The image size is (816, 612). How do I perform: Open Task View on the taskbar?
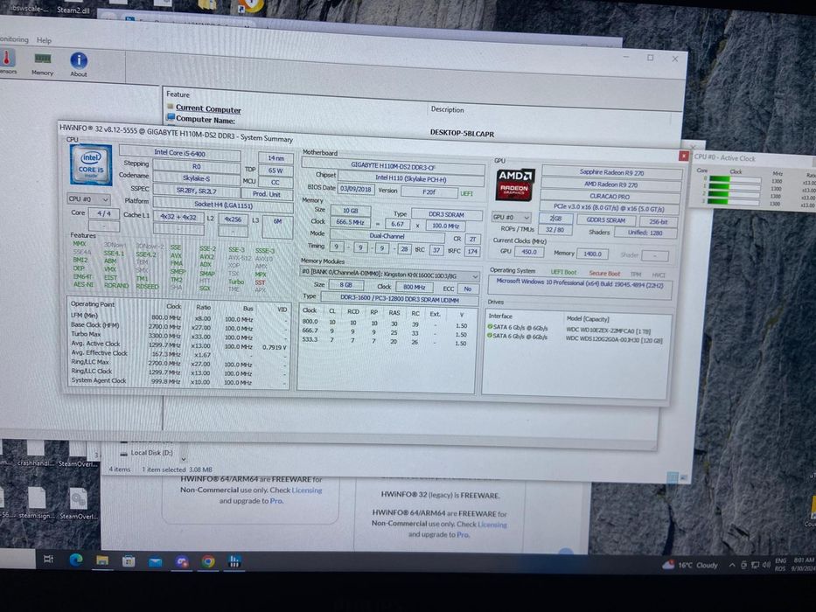[x=48, y=559]
